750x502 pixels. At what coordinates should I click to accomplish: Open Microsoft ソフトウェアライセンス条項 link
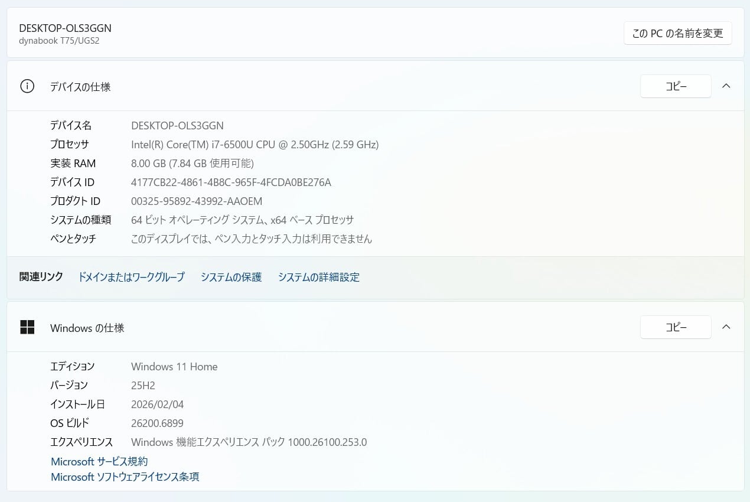[x=125, y=477]
